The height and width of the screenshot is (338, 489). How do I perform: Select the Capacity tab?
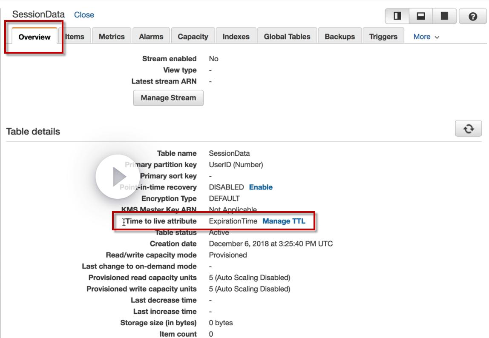click(x=193, y=37)
